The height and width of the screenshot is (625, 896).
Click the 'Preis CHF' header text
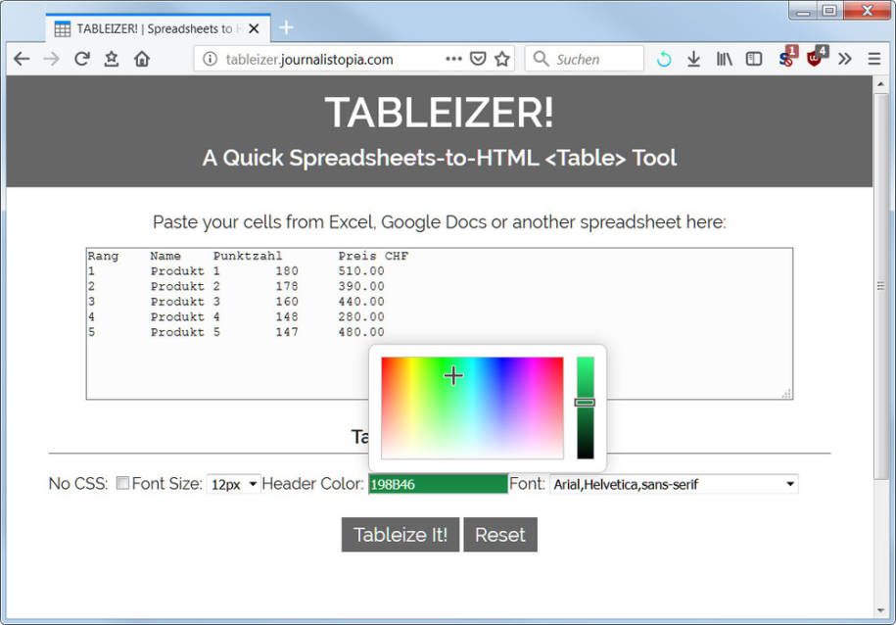click(373, 256)
